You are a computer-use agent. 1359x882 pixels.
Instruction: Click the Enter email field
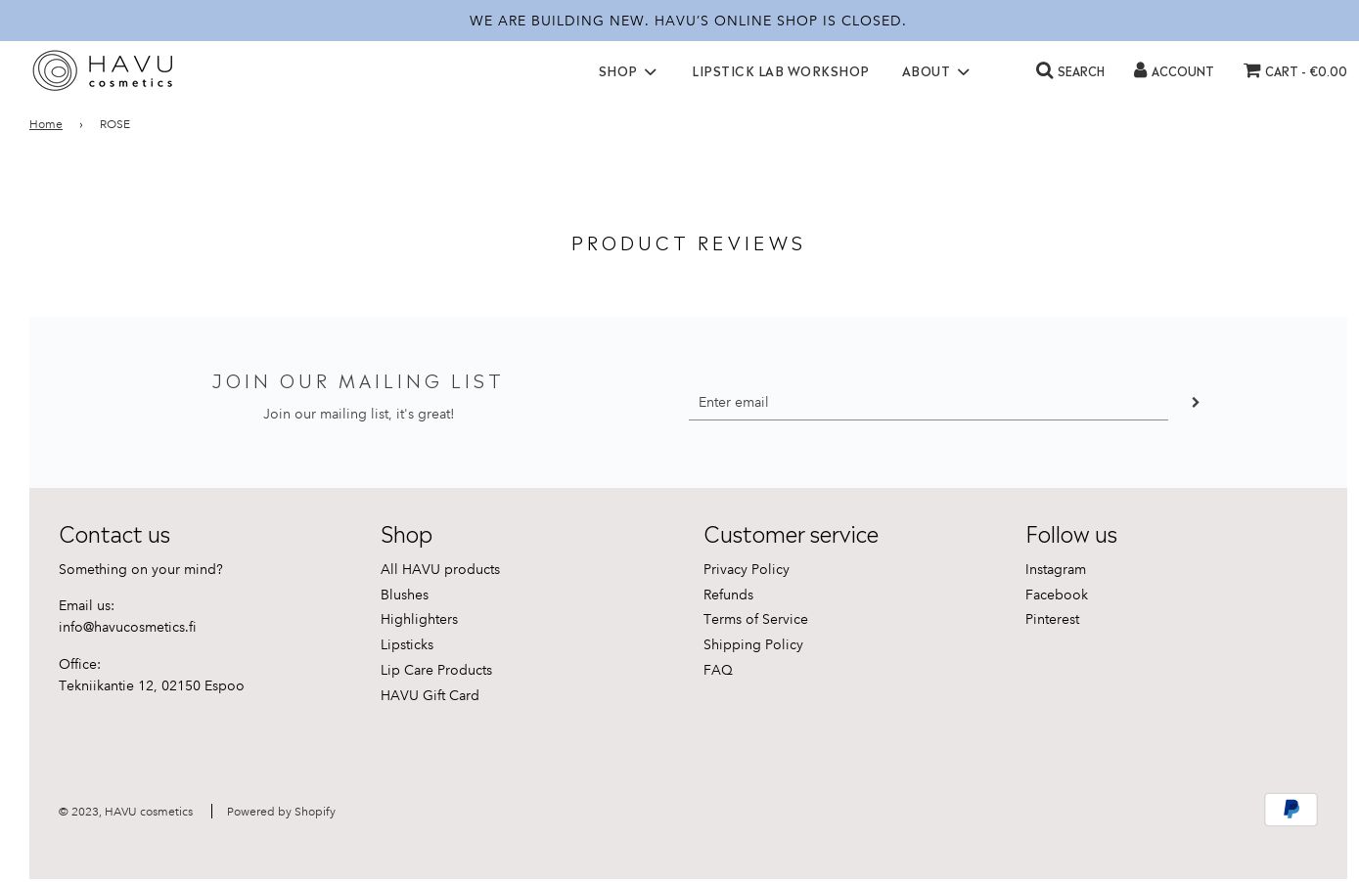pos(928,402)
